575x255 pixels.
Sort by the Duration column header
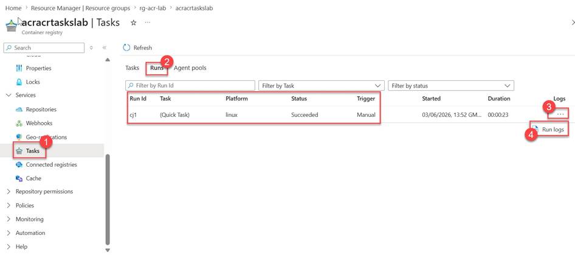499,99
